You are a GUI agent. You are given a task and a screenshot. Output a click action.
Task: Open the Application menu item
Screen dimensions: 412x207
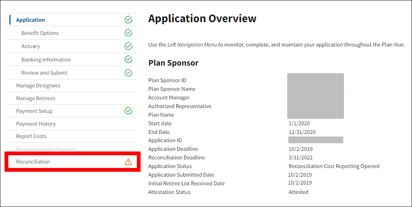(30, 20)
